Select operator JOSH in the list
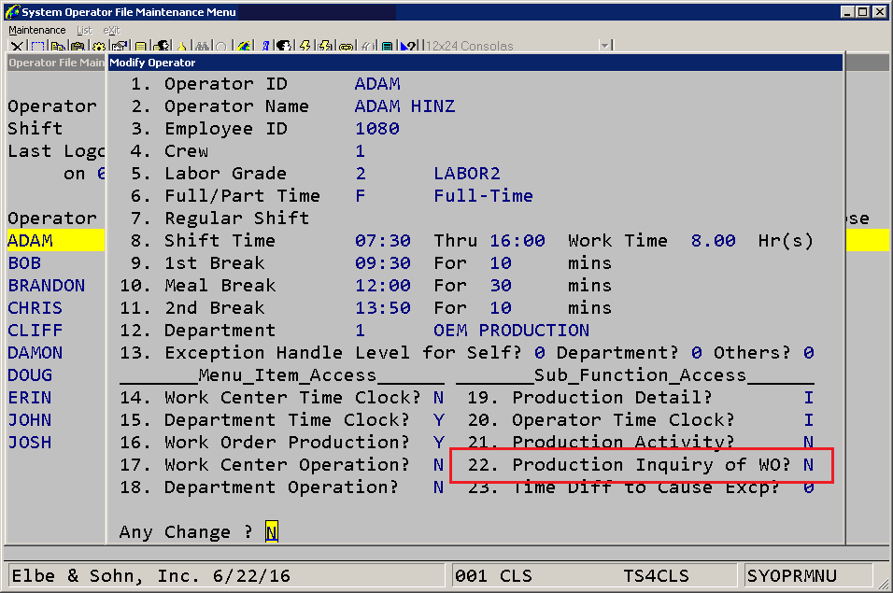 pyautogui.click(x=30, y=443)
